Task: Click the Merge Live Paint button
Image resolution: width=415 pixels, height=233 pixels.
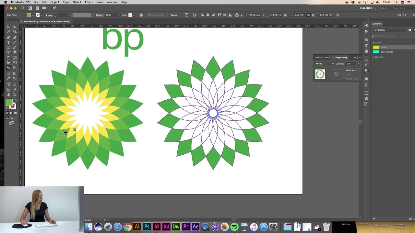Action: (x=156, y=15)
